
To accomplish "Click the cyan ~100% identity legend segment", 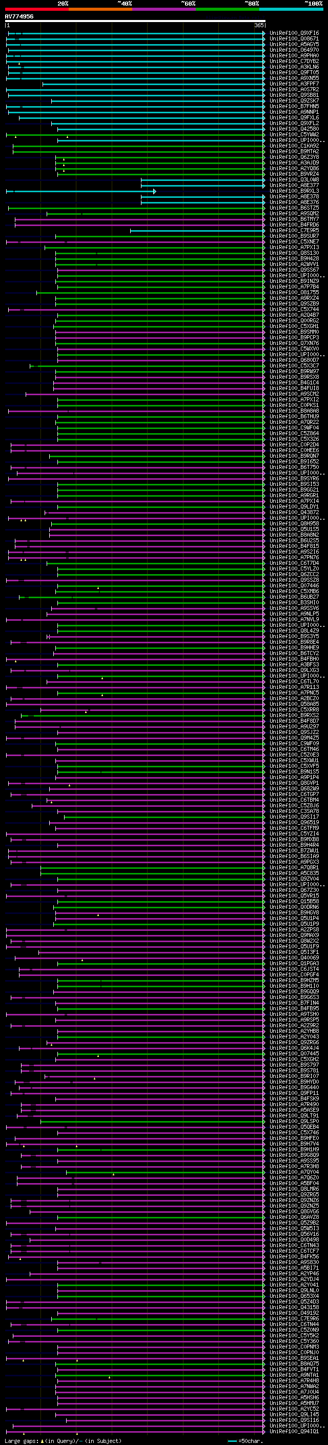I will [291, 9].
